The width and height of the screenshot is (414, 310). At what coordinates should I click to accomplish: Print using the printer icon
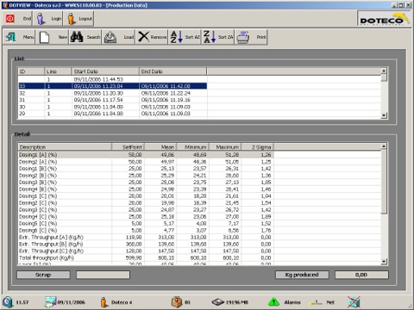pyautogui.click(x=243, y=37)
